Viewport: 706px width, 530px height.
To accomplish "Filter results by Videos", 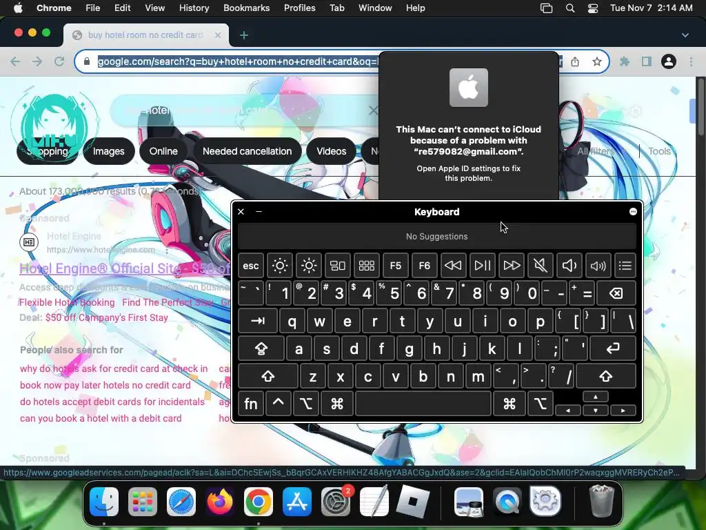I will point(332,151).
